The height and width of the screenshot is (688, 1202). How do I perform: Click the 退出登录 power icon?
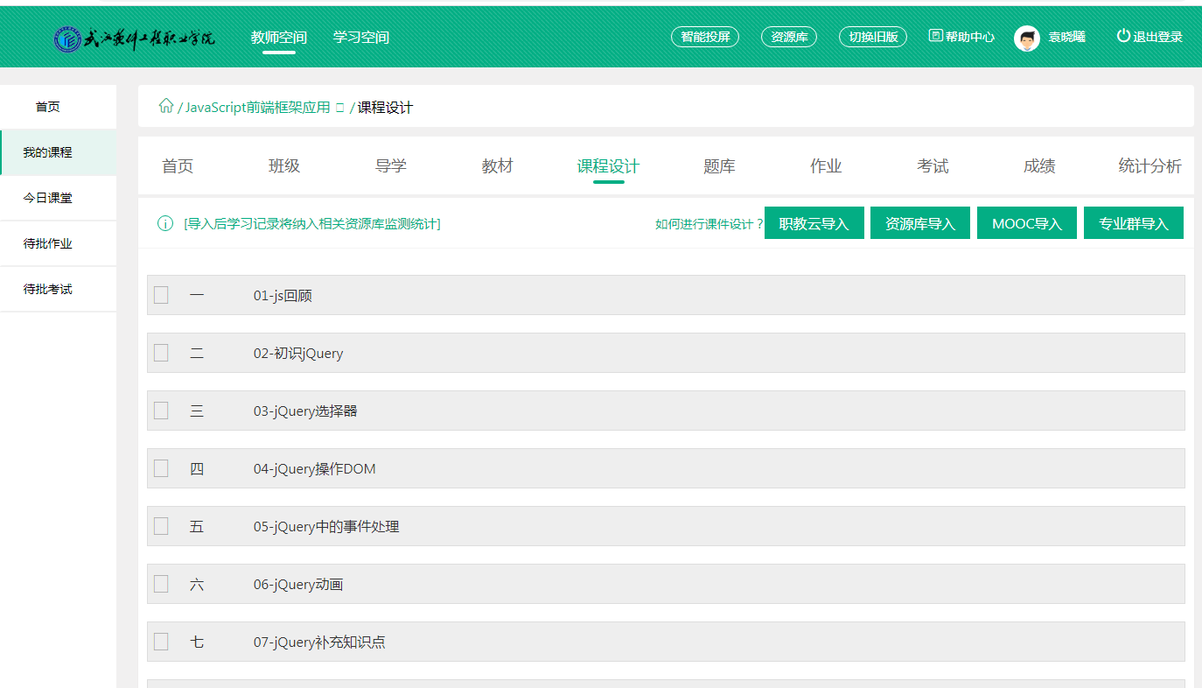pos(1123,36)
